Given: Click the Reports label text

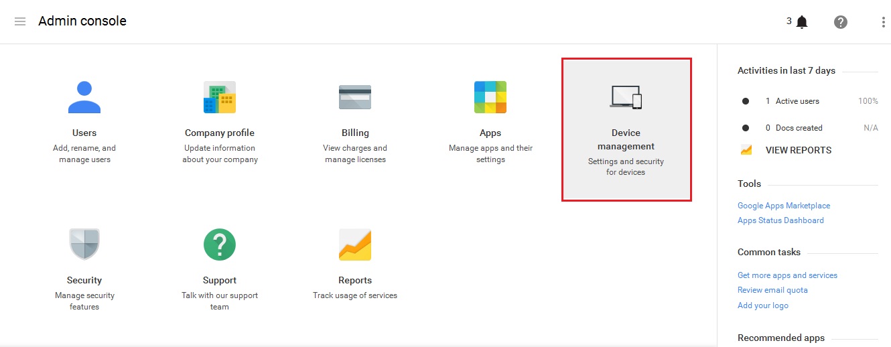Looking at the screenshot, I should coord(355,280).
